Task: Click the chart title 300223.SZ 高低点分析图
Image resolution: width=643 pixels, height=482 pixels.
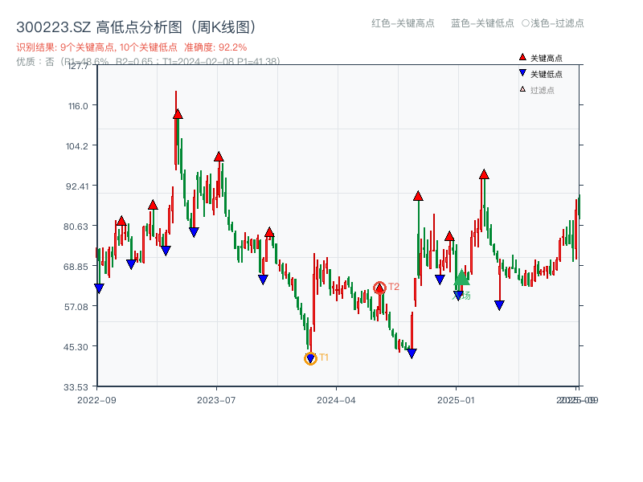Action: tap(91, 25)
